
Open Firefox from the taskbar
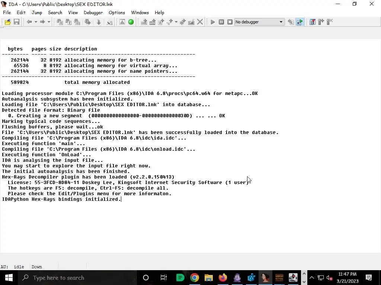coord(223,278)
